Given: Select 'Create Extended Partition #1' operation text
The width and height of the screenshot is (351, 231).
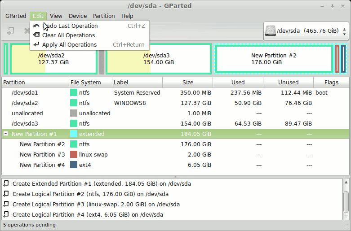Looking at the screenshot, I should pyautogui.click(x=102, y=183).
